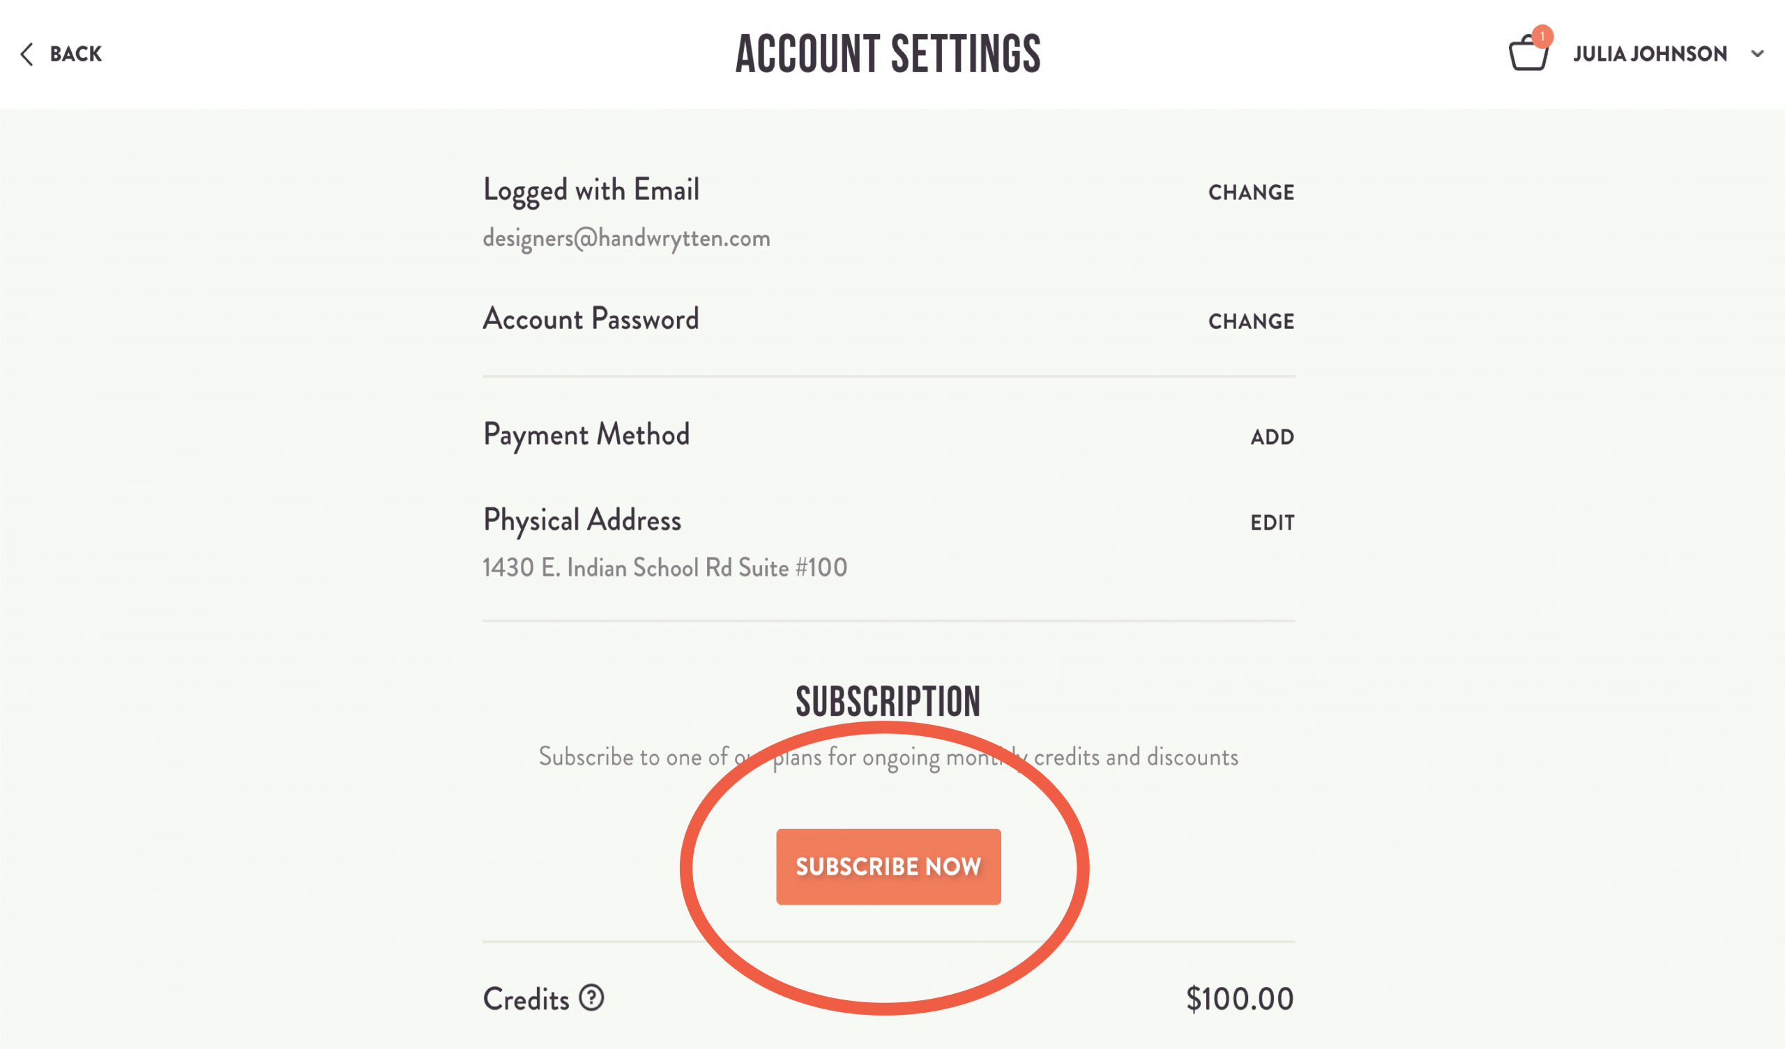Open the shopping basket
Image resolution: width=1785 pixels, height=1049 pixels.
pos(1527,55)
